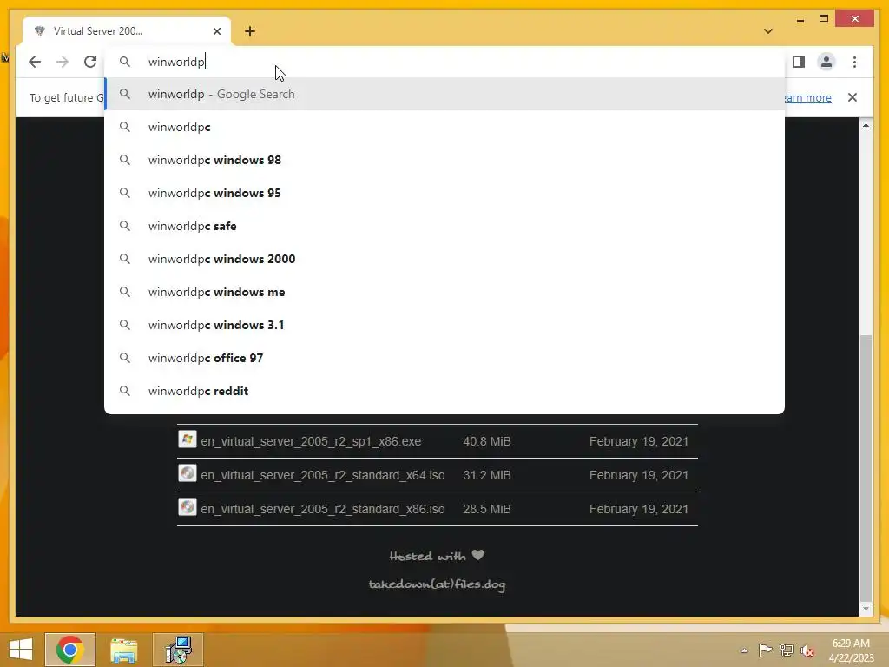Viewport: 889px width, 667px height.
Task: Open the tab search chevron
Action: (768, 31)
